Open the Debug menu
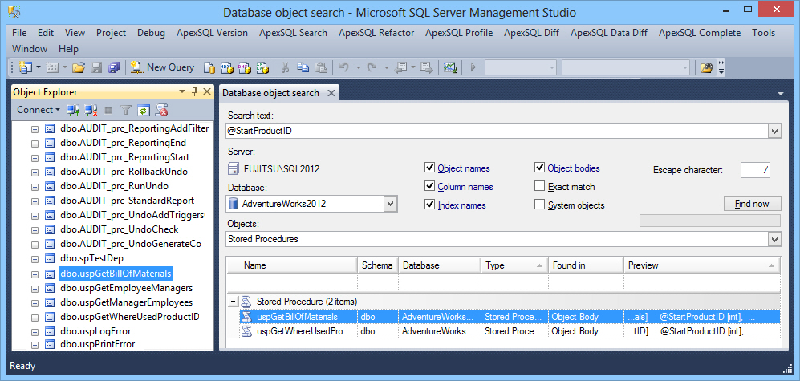Screen dimensions: 800x381 click(x=151, y=33)
